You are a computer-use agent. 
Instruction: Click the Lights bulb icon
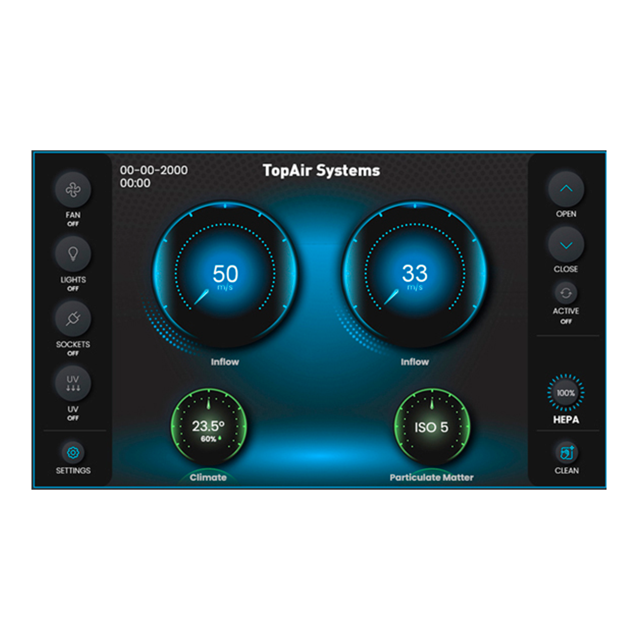pos(73,254)
